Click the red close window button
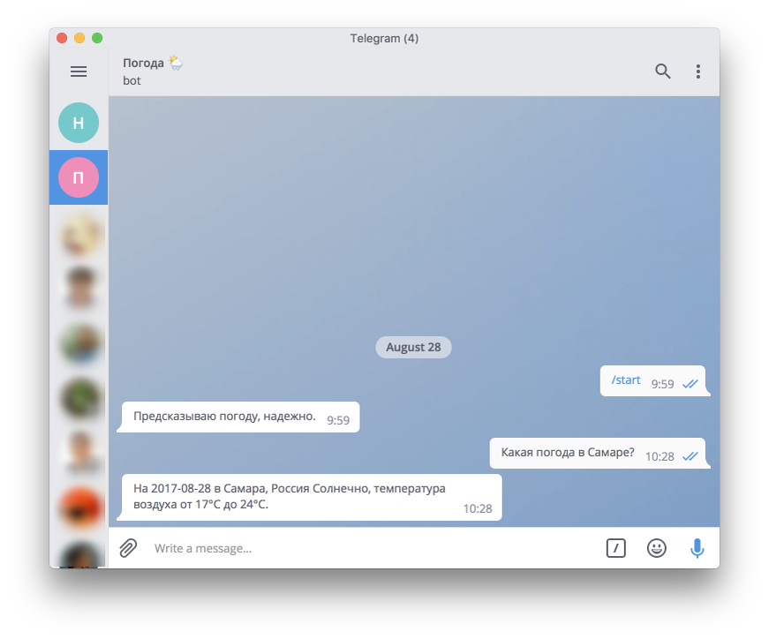The height and width of the screenshot is (639, 769). click(62, 38)
